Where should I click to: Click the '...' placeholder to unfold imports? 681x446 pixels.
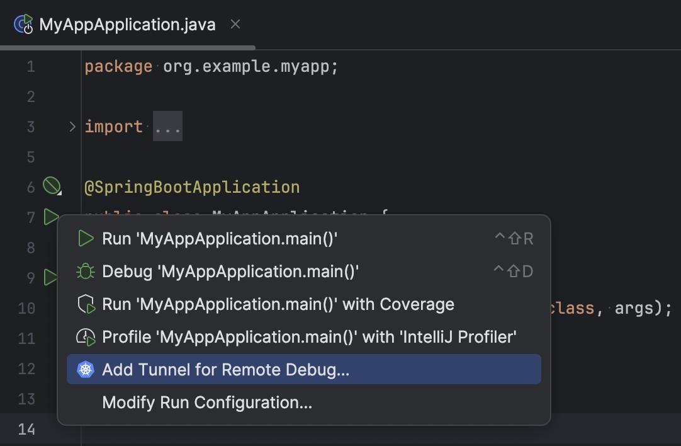(x=167, y=126)
